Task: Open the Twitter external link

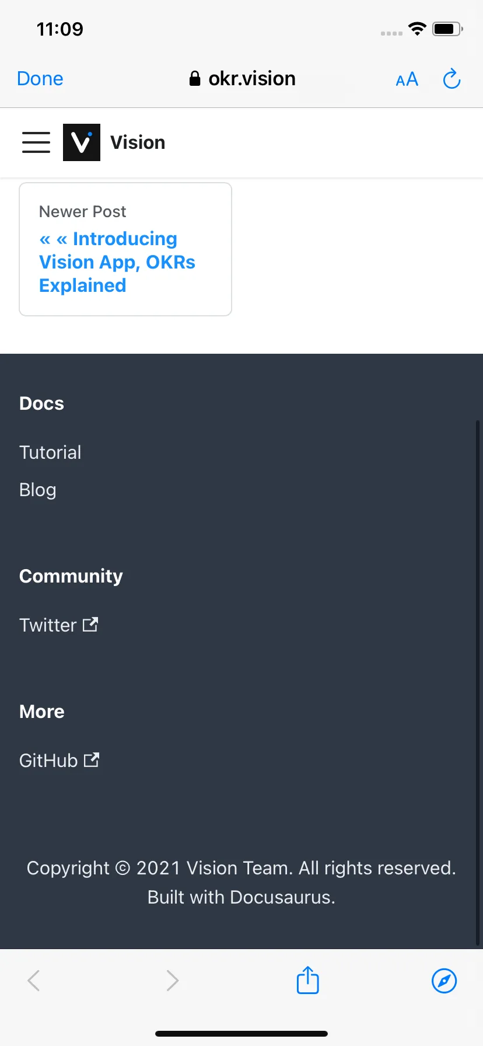Action: tap(58, 625)
